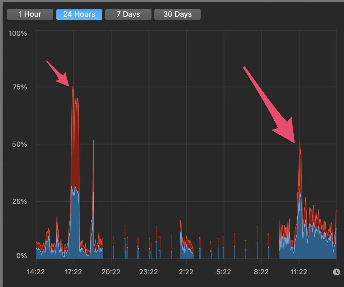Click the 25% y-axis label
Image resolution: width=344 pixels, height=287 pixels.
click(x=20, y=201)
